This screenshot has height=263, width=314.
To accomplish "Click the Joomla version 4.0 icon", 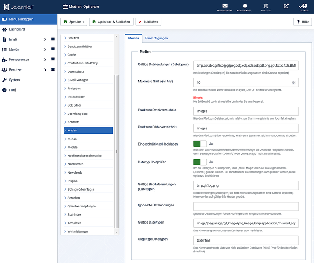I will click(x=265, y=6).
